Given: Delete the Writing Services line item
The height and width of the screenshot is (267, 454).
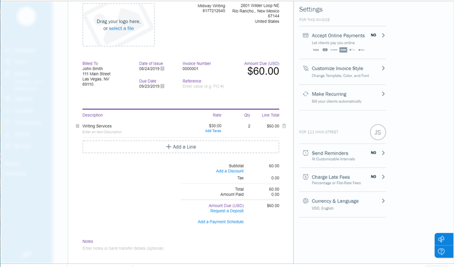Looking at the screenshot, I should pos(284,126).
